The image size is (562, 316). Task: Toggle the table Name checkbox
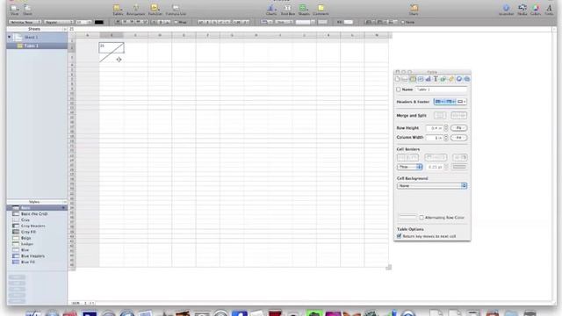(x=399, y=90)
